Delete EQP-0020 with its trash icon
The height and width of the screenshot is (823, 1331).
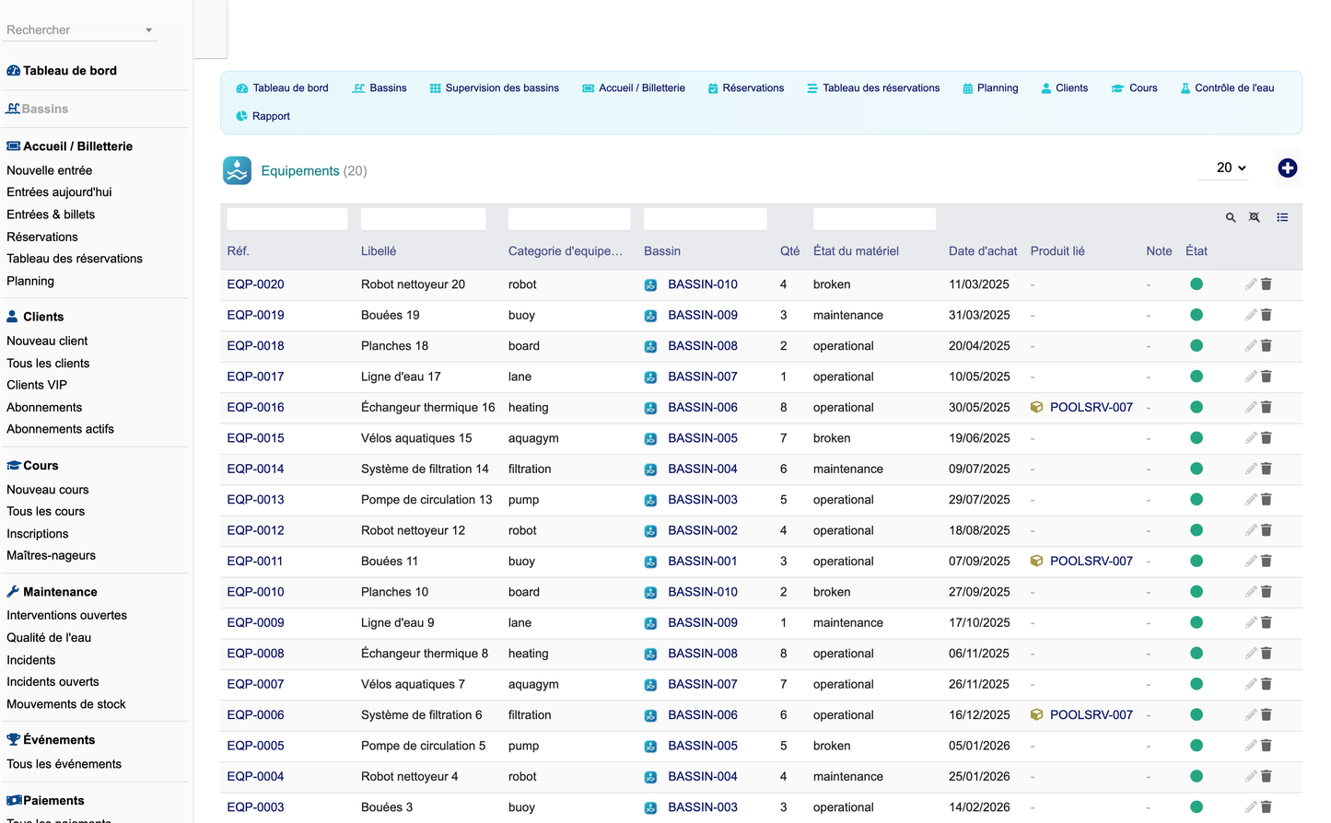click(x=1267, y=284)
